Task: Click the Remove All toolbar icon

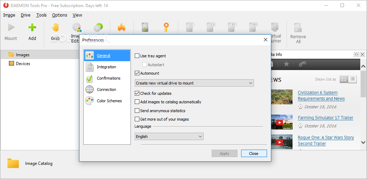Action: [x=298, y=28]
